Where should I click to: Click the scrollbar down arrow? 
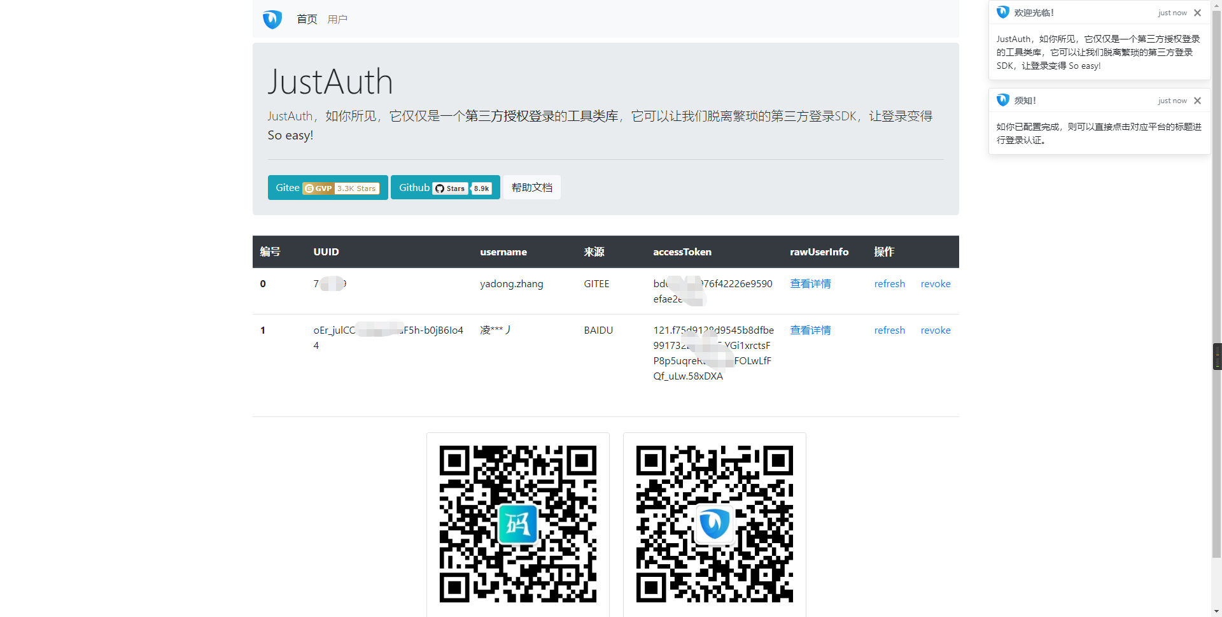coord(1217,611)
